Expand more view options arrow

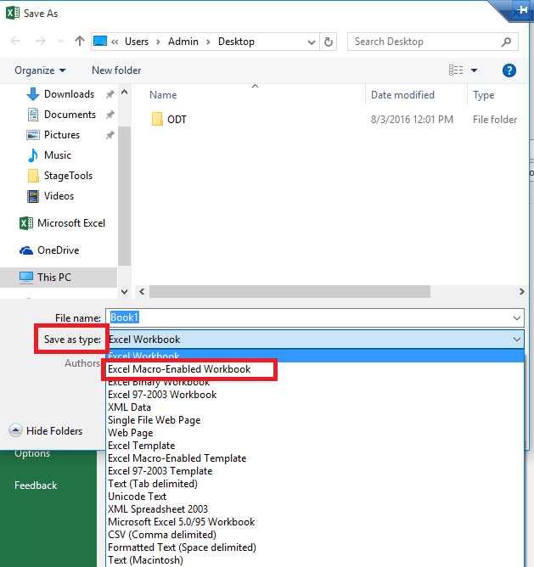[474, 70]
